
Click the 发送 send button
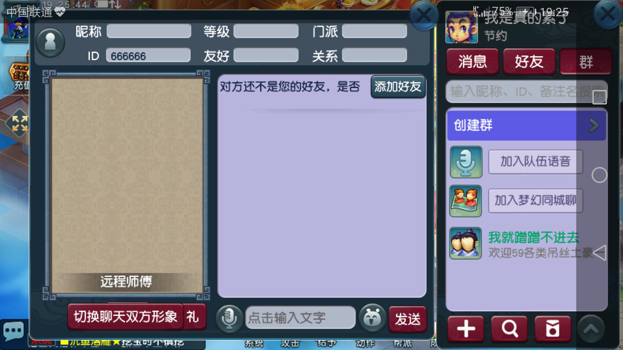[408, 319]
